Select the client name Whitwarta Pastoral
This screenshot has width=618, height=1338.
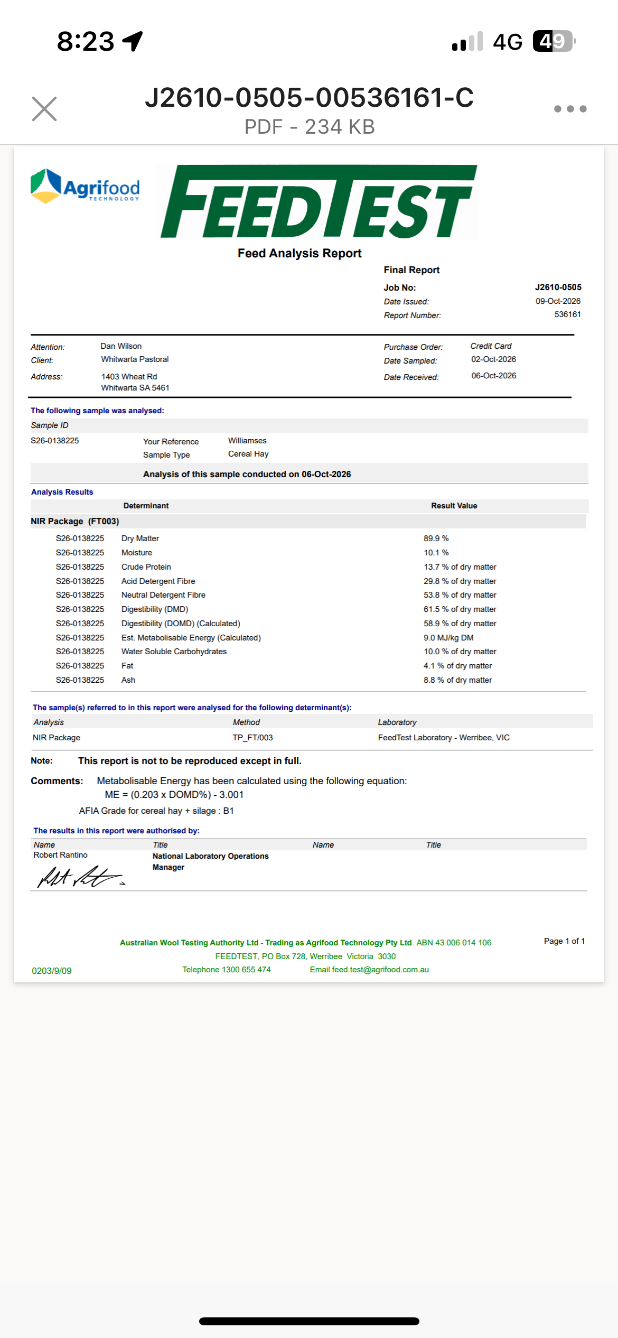(x=135, y=359)
